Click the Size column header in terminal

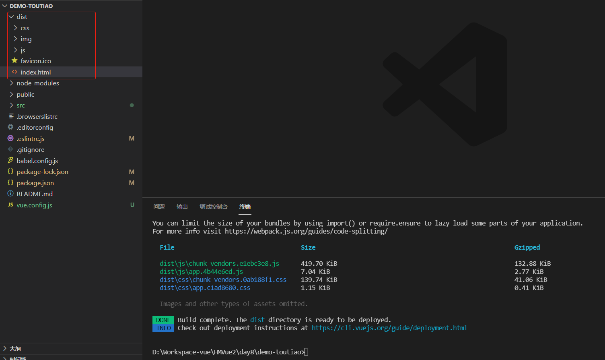point(308,247)
